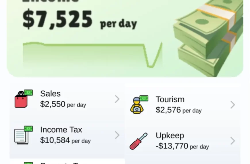Screen dimensions: 250x164
Task: Select the Upkeep label
Action: pyautogui.click(x=170, y=136)
